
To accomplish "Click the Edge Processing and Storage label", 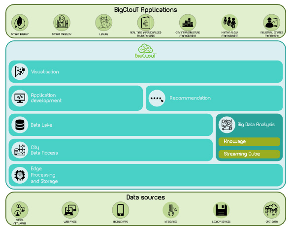I will click(x=44, y=175).
